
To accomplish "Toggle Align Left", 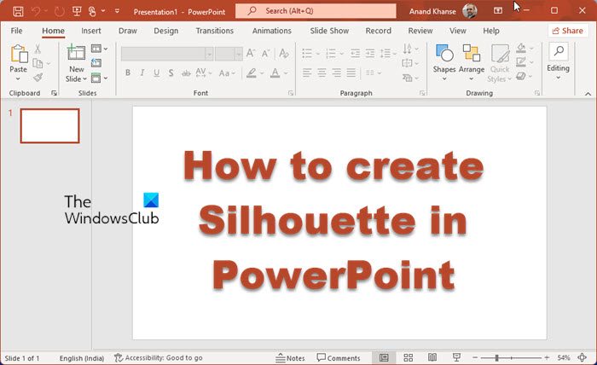I will tap(307, 72).
